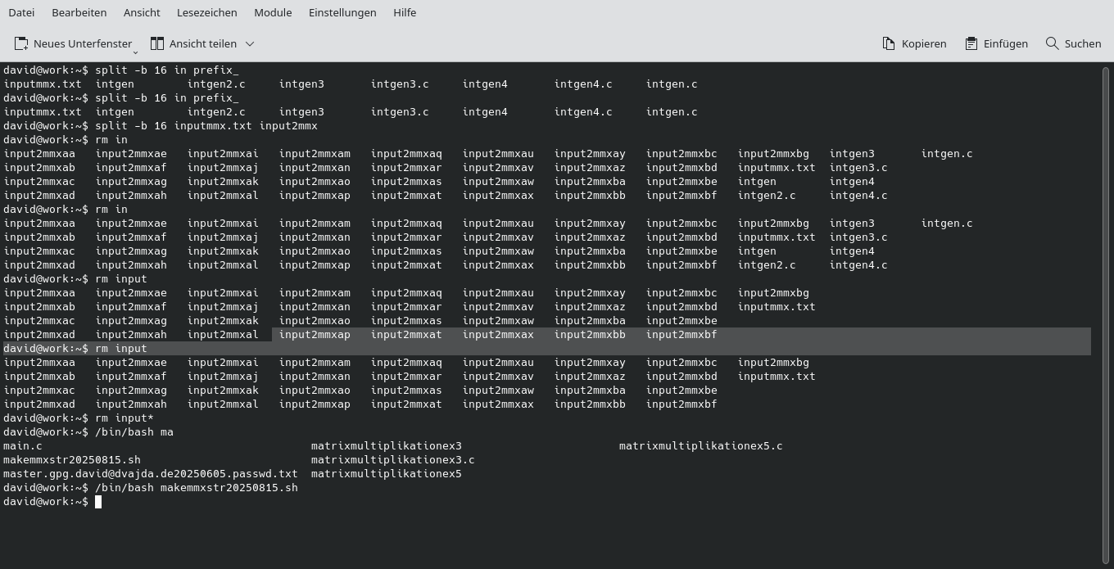Open the Lesezeichen menu
The height and width of the screenshot is (569, 1114).
click(x=206, y=12)
